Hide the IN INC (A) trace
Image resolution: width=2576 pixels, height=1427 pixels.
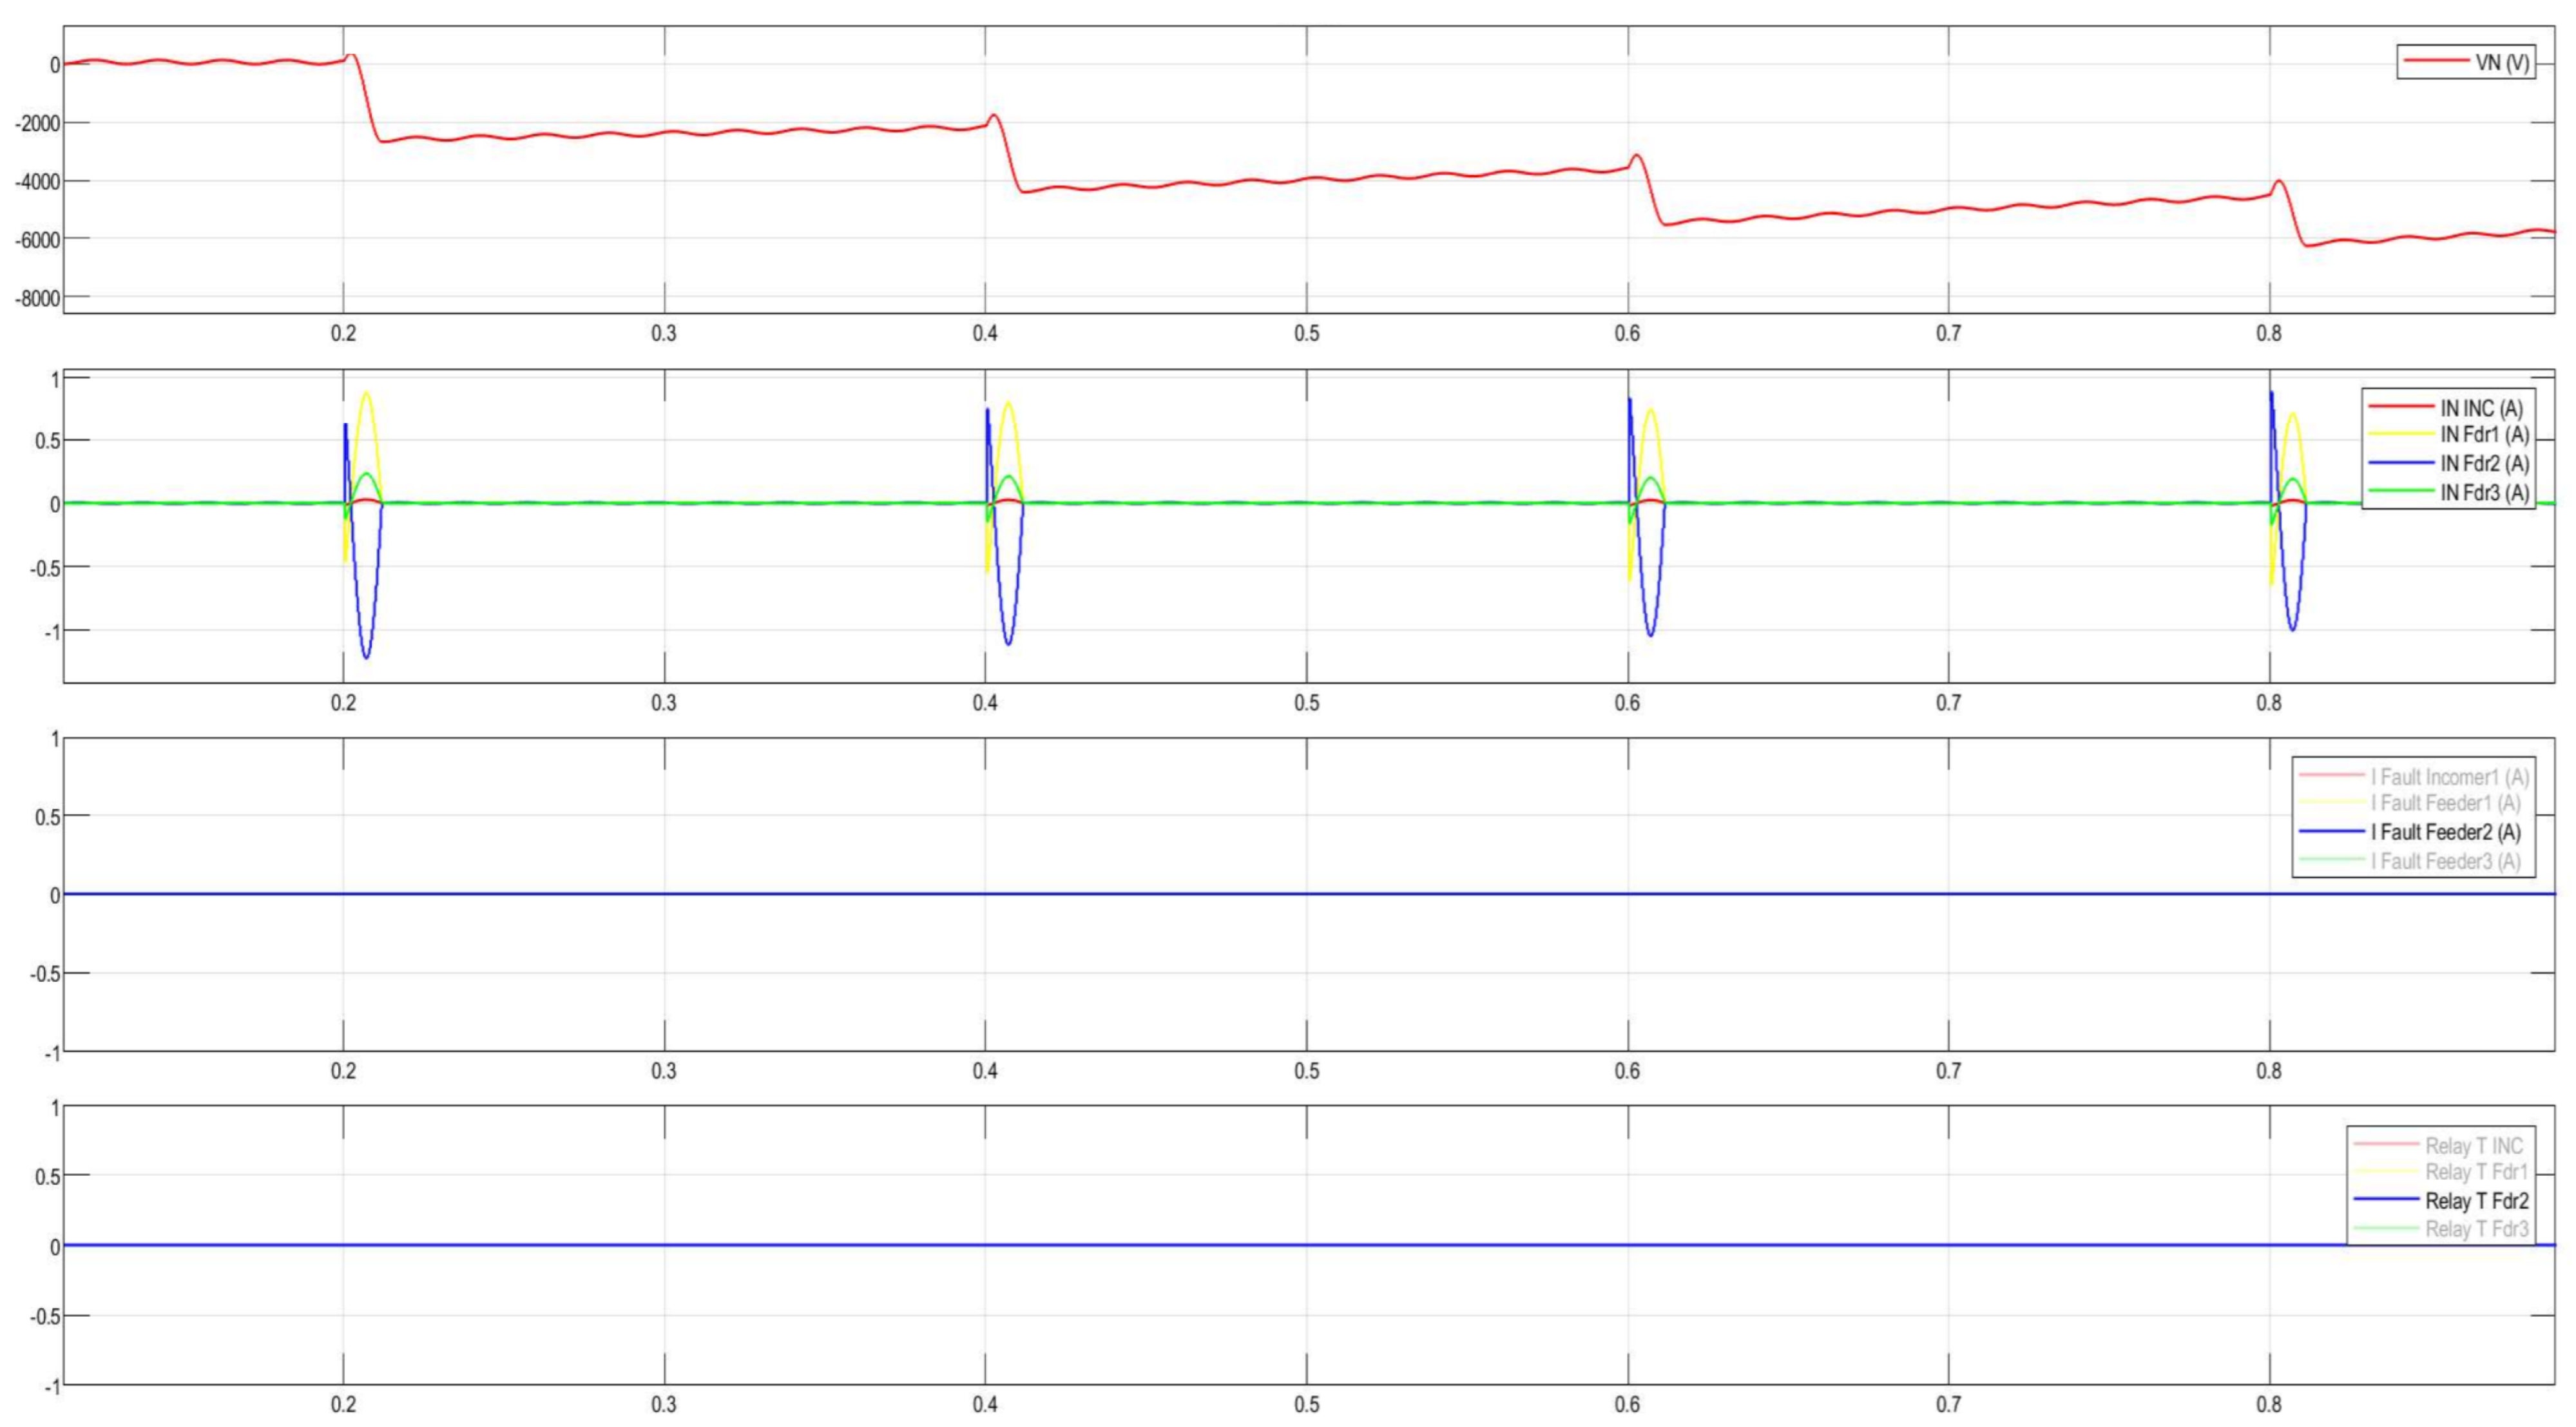coord(2482,408)
